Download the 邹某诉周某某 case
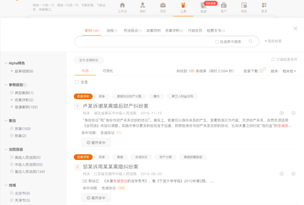This screenshot has width=304, height=205. (293, 174)
